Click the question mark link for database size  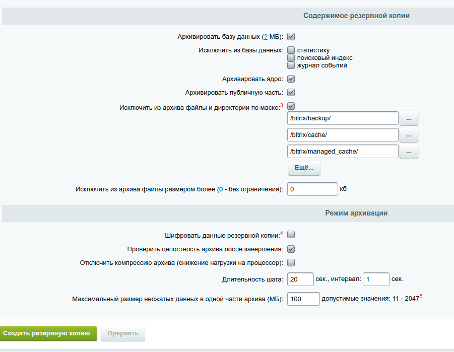266,37
